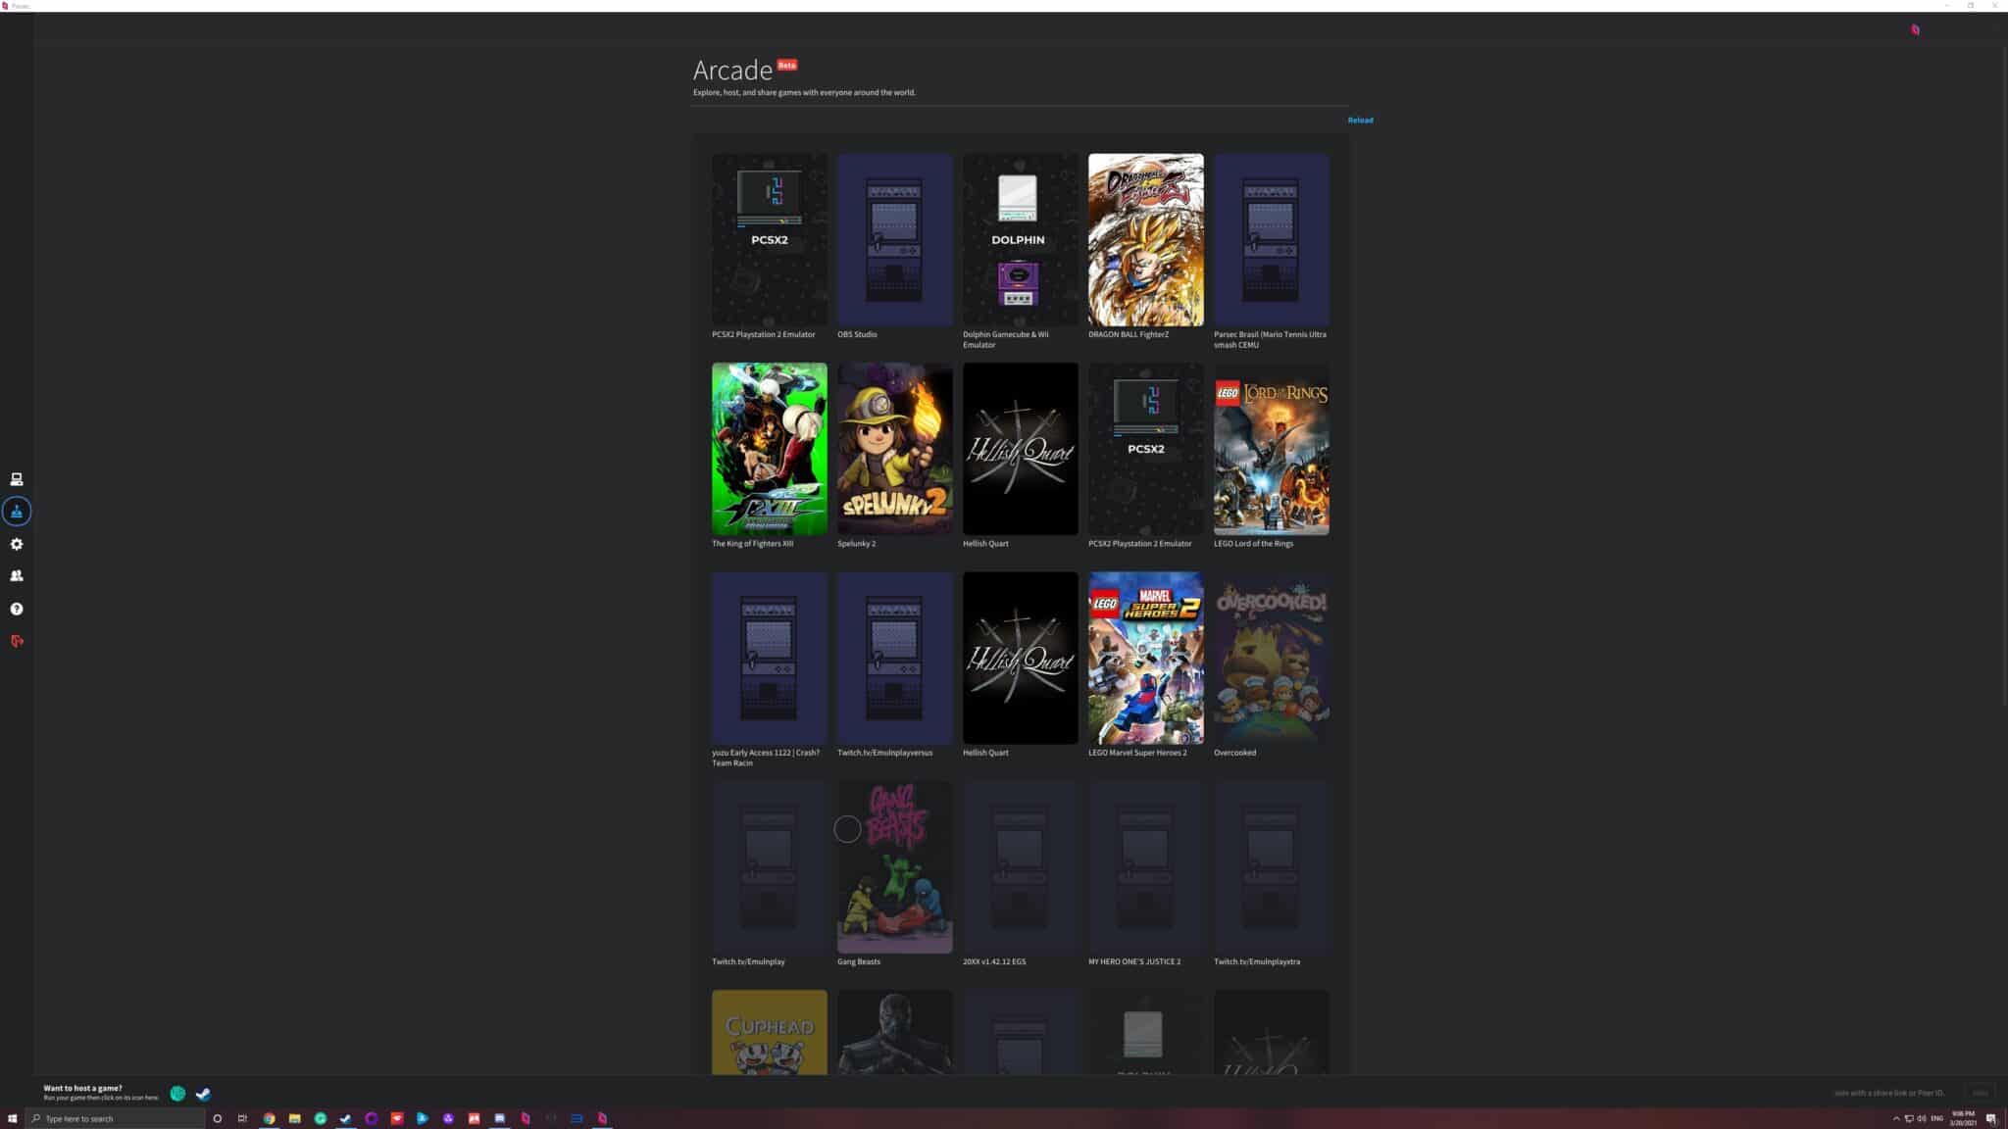Select The King of Fighters XIII cover
This screenshot has height=1129, width=2008.
click(769, 449)
